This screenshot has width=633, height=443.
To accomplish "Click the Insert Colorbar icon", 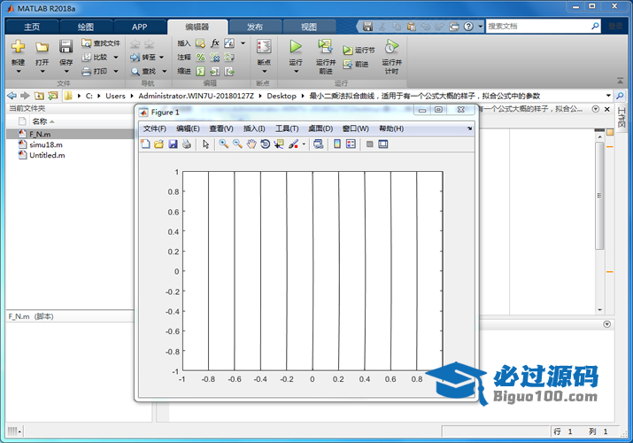I will click(x=336, y=144).
